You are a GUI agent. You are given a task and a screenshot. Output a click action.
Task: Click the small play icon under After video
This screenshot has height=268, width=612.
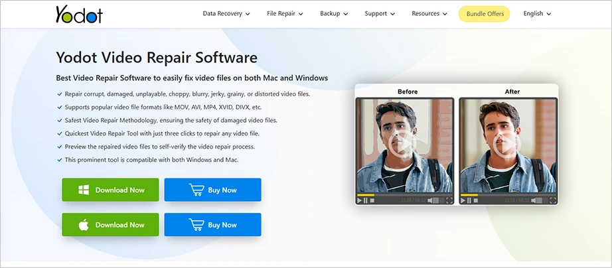(463, 200)
